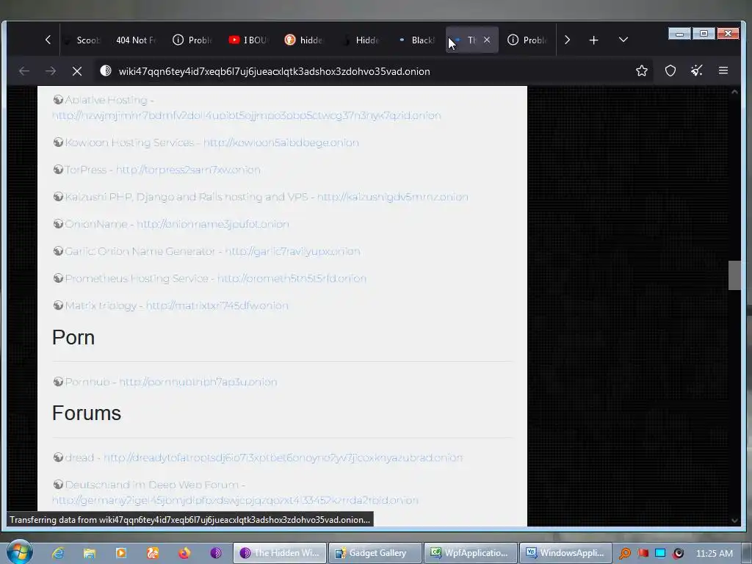Screen dimensions: 752x564
Task: Open the Problem tab beside the YouTube tab
Action: [192, 40]
